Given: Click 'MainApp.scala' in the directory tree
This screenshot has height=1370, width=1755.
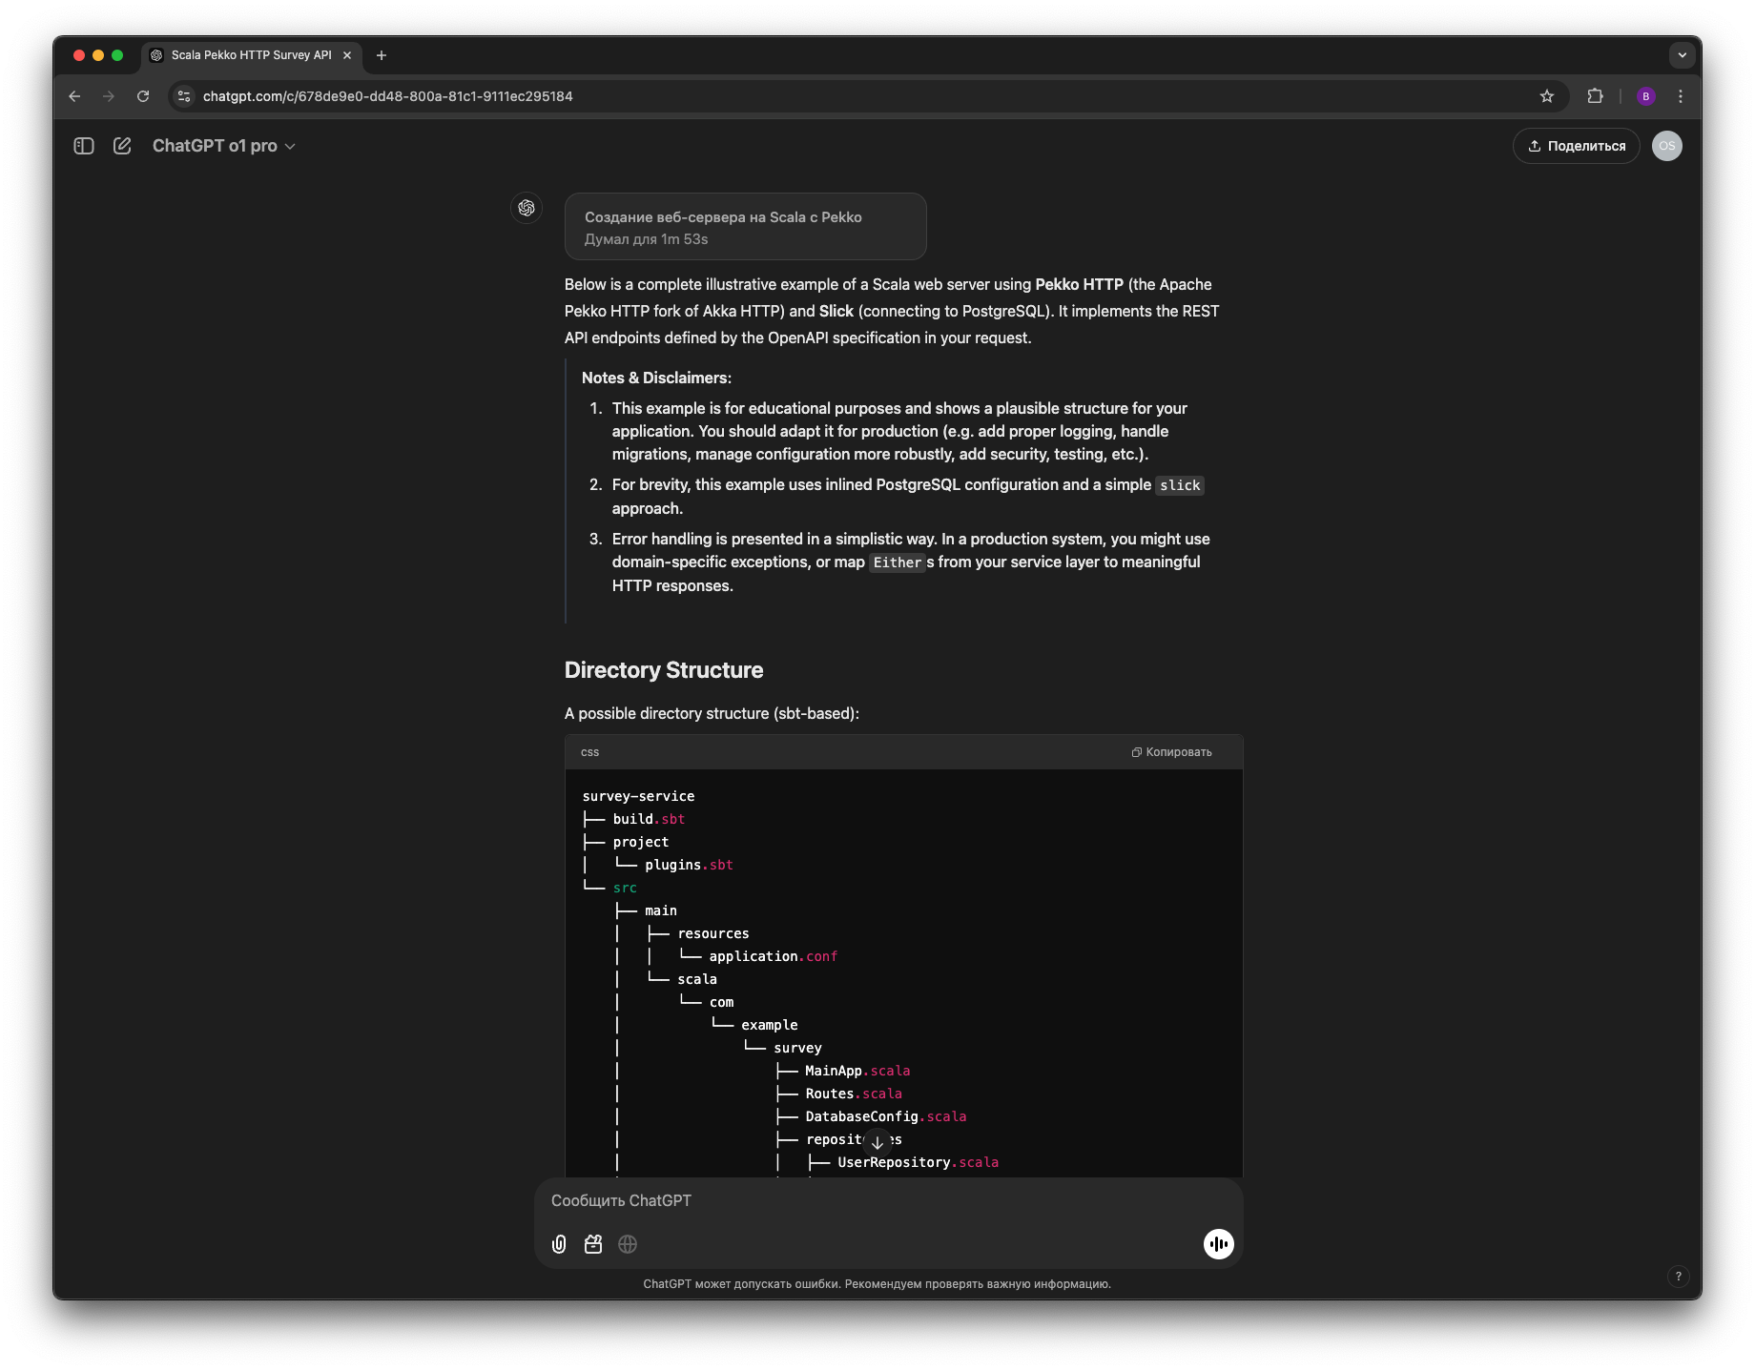Looking at the screenshot, I should (x=857, y=1071).
